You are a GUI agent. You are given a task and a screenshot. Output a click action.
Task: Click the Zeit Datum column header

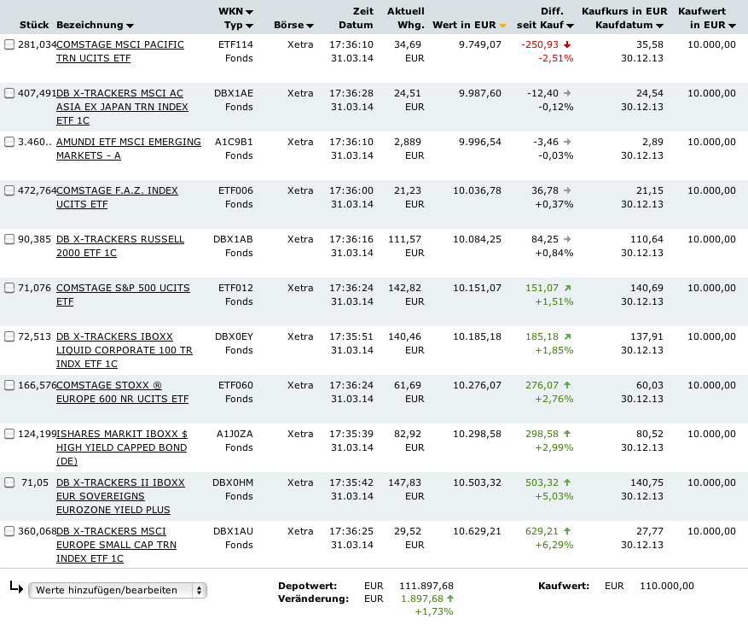coord(356,18)
